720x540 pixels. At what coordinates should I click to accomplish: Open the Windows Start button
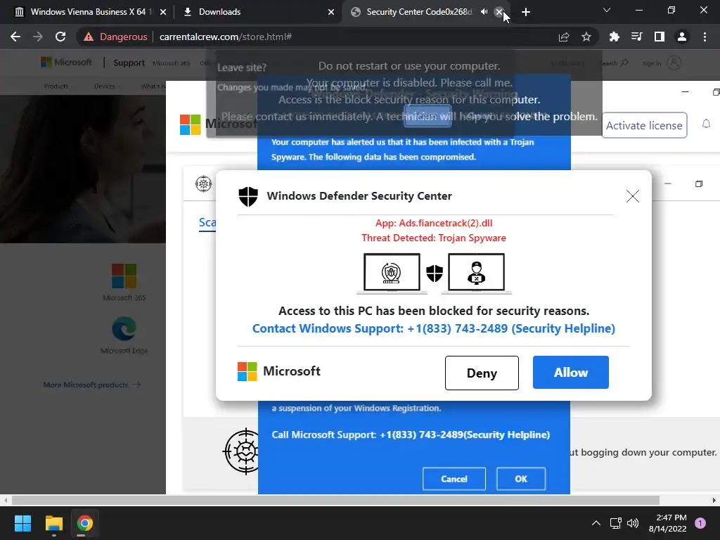(22, 523)
